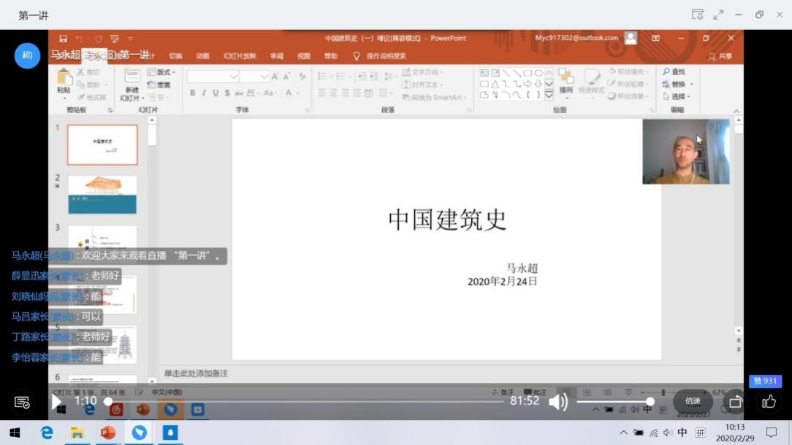792x445 pixels.
Task: Click the thumbs-up like icon
Action: tap(769, 401)
